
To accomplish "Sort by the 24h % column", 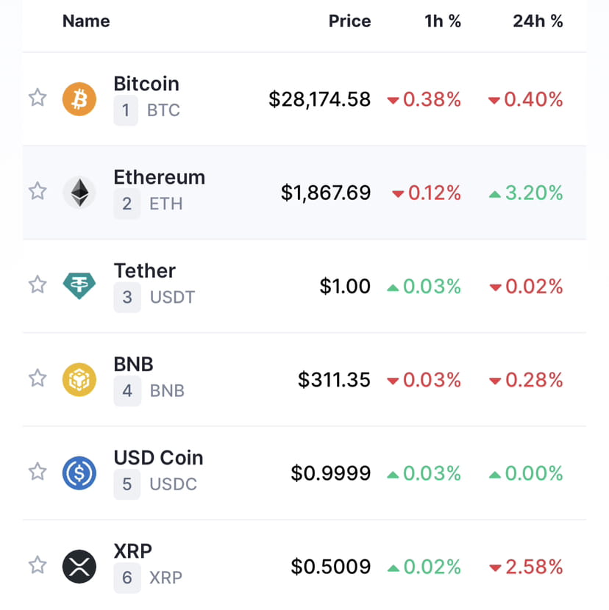I will [538, 21].
